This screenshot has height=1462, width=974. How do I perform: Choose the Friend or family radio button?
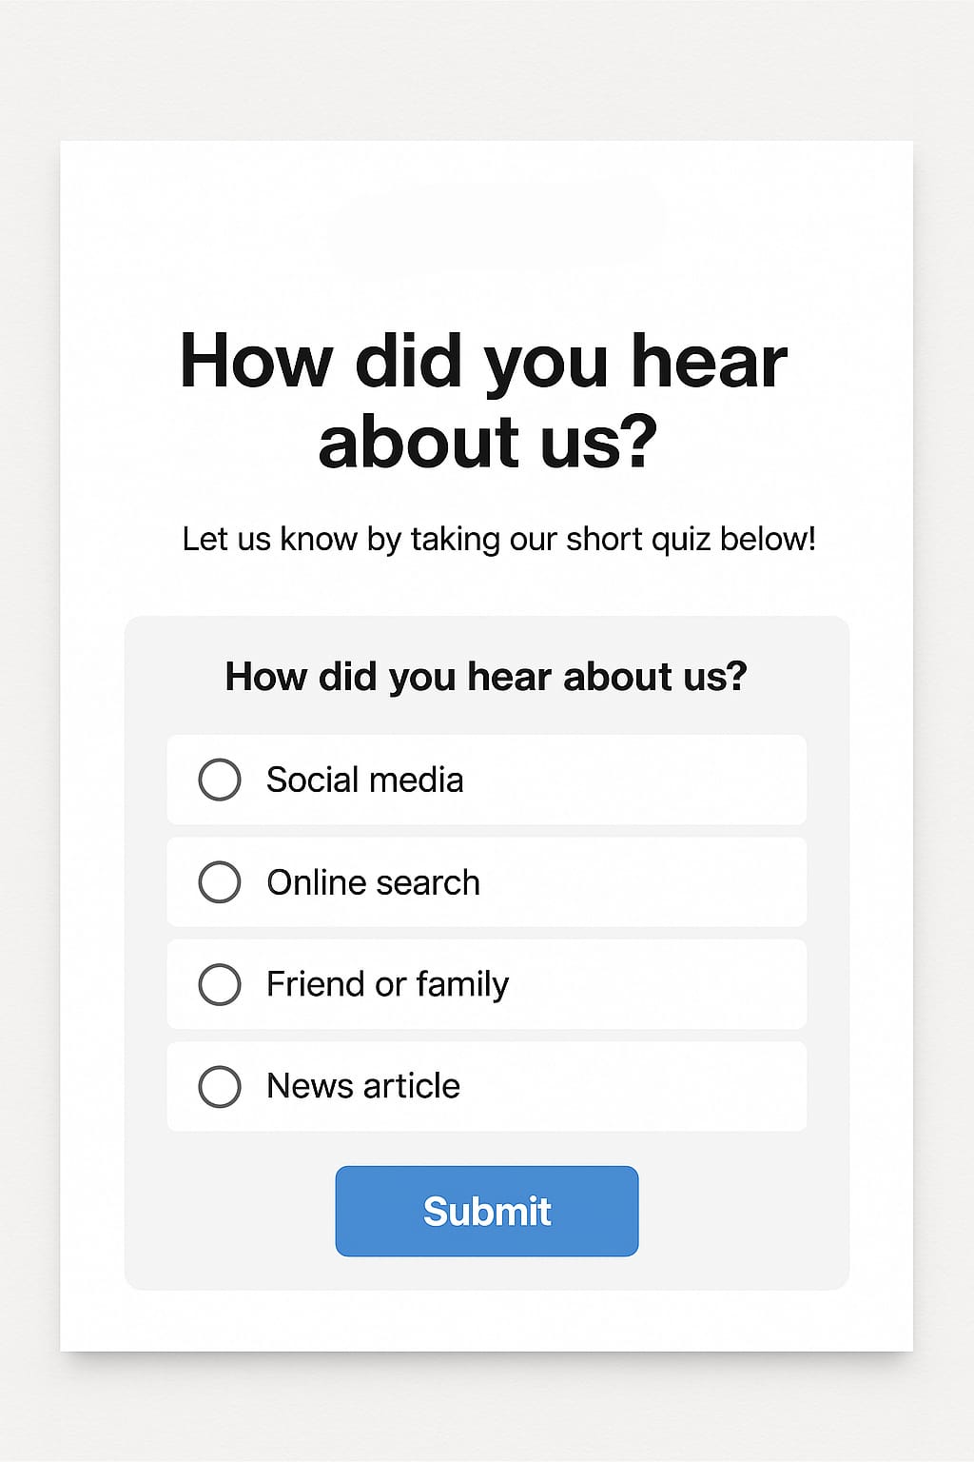[x=220, y=984]
